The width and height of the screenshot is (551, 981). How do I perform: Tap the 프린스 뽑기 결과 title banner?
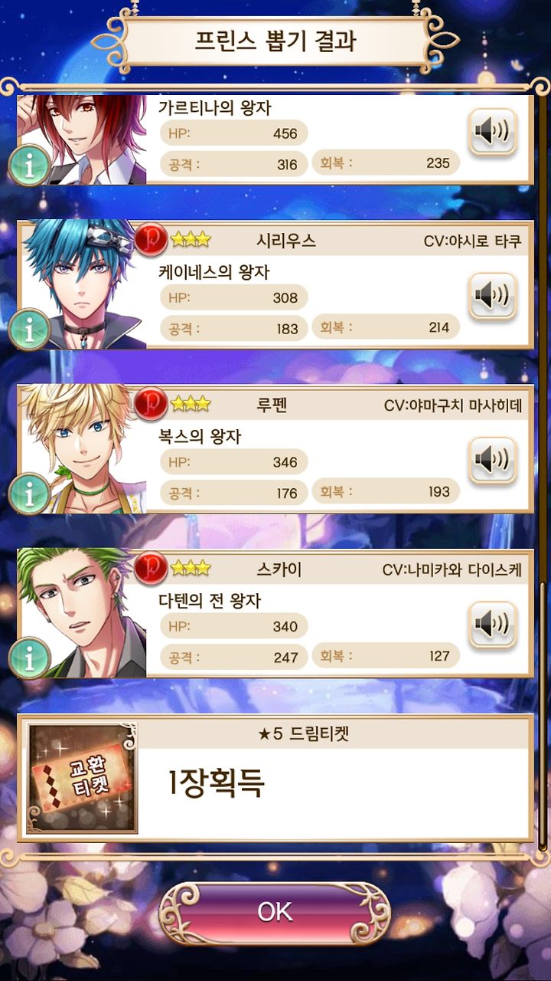tap(275, 40)
